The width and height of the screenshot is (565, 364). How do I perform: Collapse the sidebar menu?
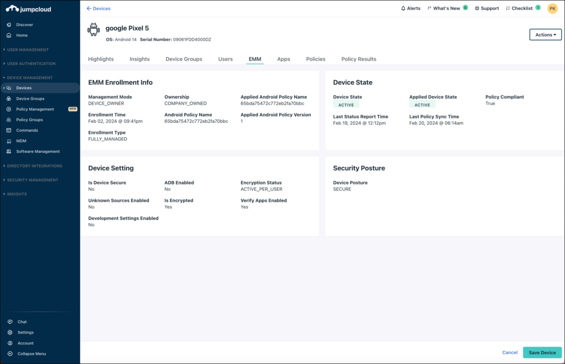(30, 354)
